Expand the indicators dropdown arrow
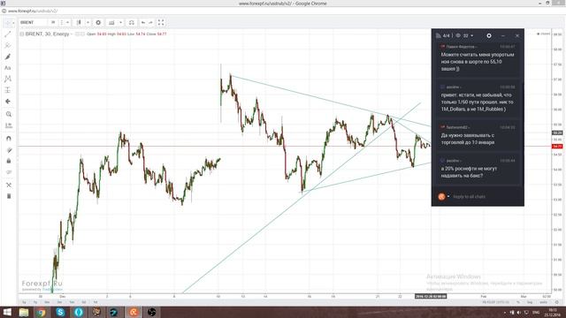This screenshot has height=318, width=566. pyautogui.click(x=120, y=22)
